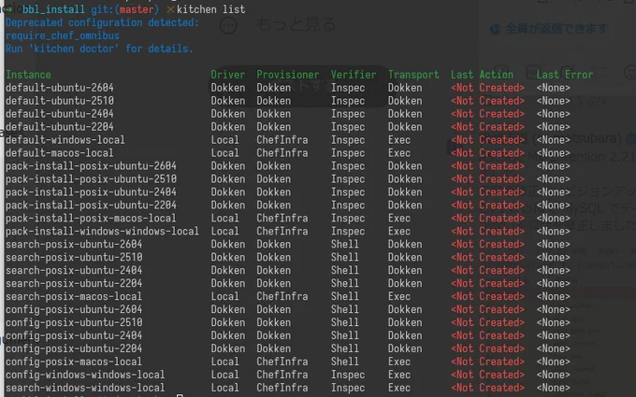
Task: Click the "Last Action" column header
Action: [482, 75]
